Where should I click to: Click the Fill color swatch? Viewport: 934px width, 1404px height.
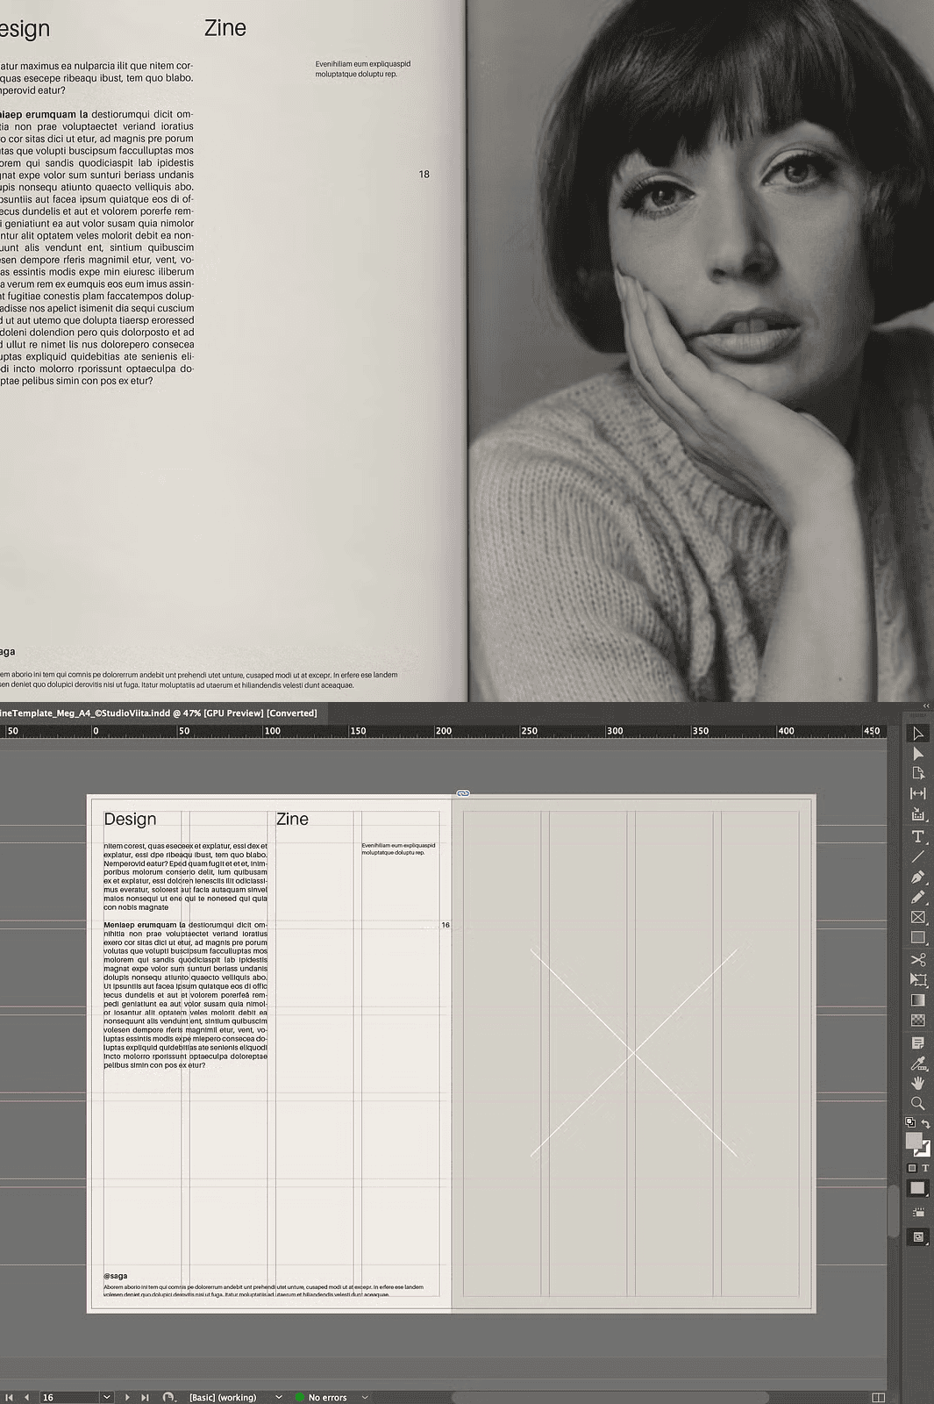click(x=913, y=1140)
